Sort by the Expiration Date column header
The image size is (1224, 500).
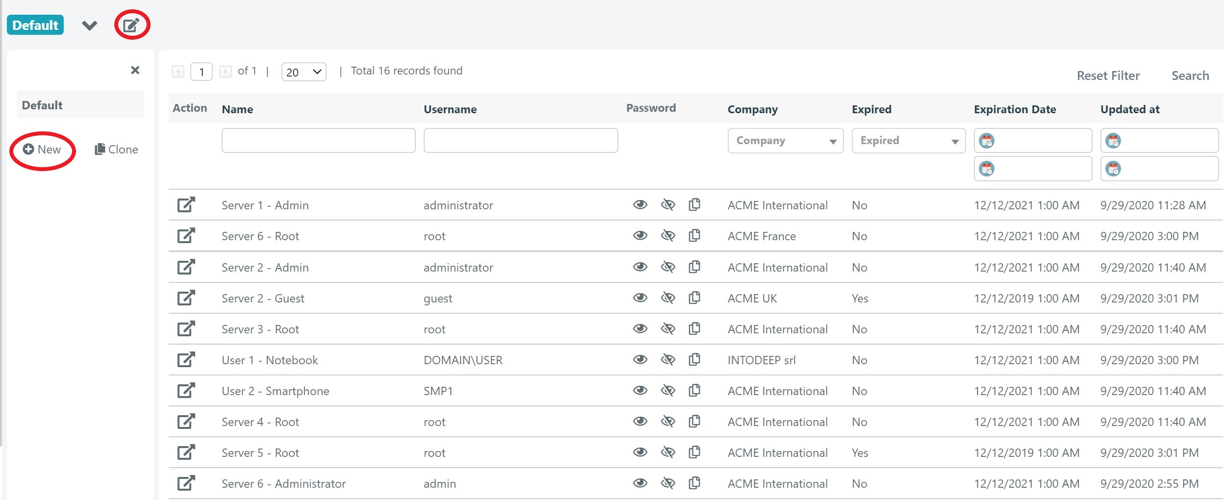(x=1015, y=109)
